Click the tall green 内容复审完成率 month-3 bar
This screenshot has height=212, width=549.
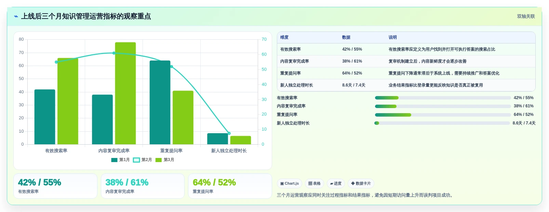(x=125, y=93)
